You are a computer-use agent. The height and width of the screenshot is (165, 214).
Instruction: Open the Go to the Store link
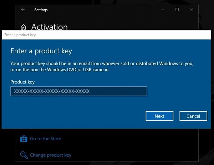point(46,139)
